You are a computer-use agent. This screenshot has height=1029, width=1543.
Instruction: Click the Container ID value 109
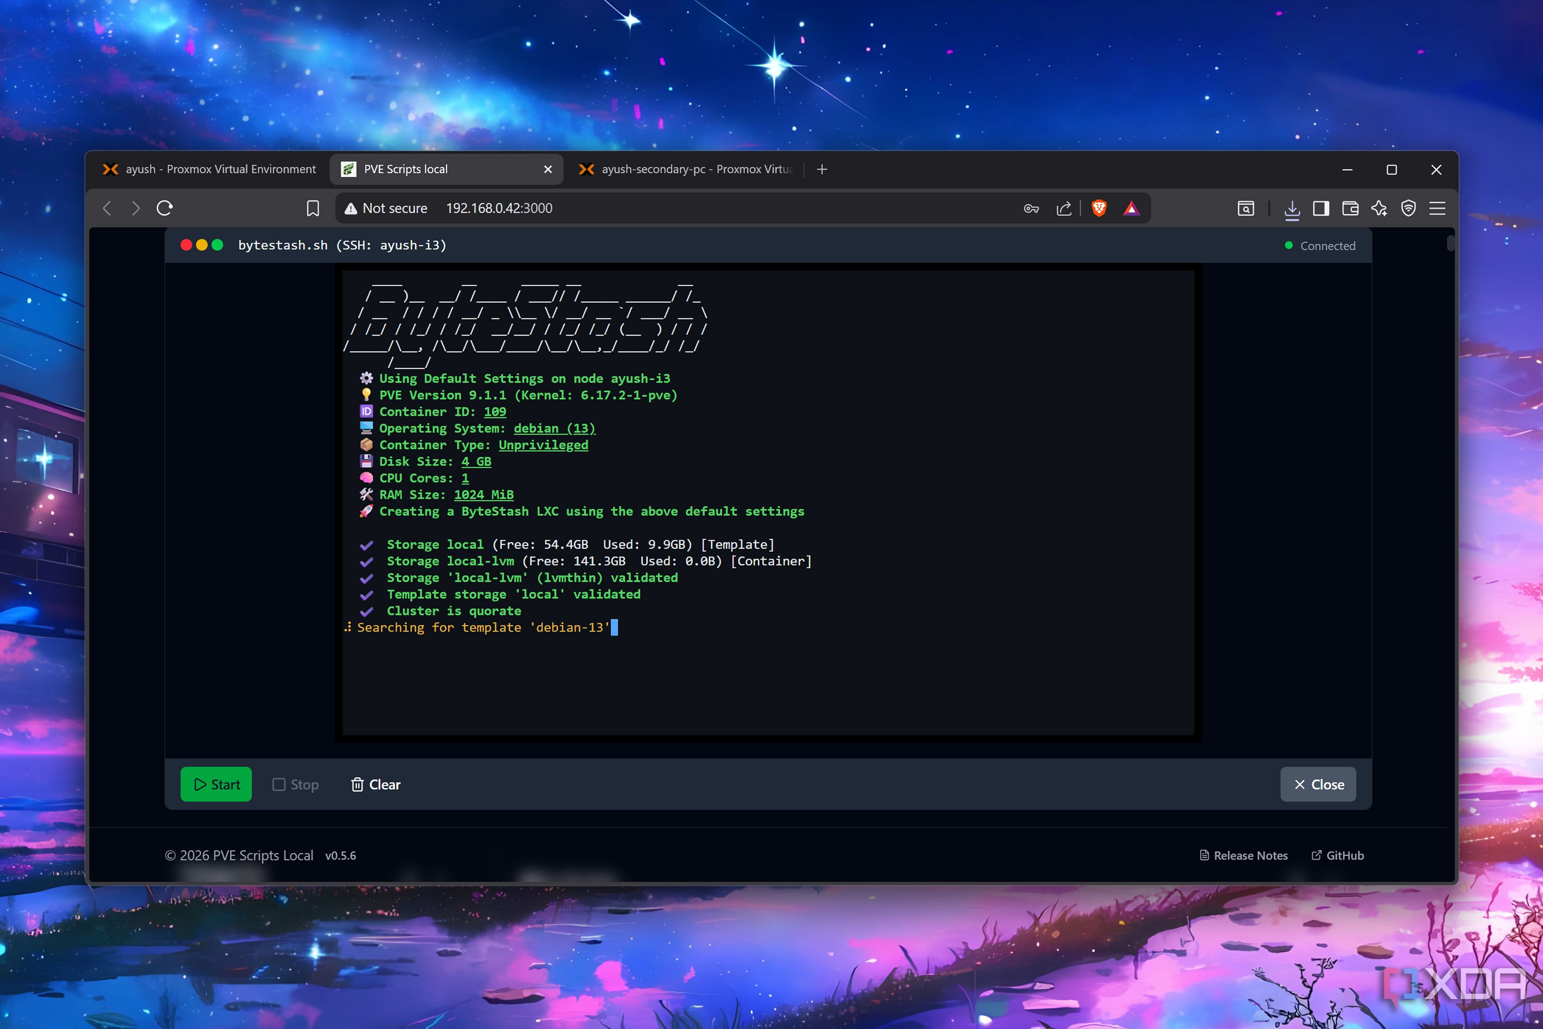[x=495, y=412]
